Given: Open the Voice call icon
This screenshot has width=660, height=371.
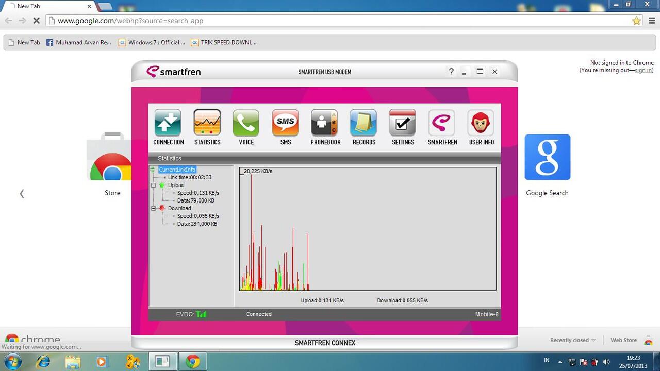Looking at the screenshot, I should click(246, 123).
